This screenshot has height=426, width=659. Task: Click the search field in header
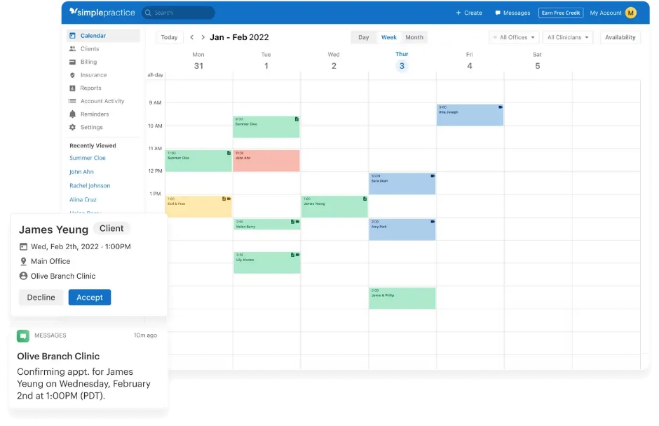[x=179, y=13]
